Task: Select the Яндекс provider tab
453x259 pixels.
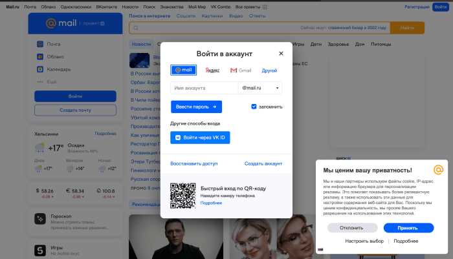Action: [x=212, y=70]
